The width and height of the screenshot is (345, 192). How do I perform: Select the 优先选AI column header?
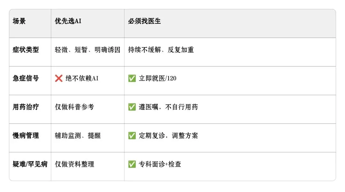[x=68, y=21]
